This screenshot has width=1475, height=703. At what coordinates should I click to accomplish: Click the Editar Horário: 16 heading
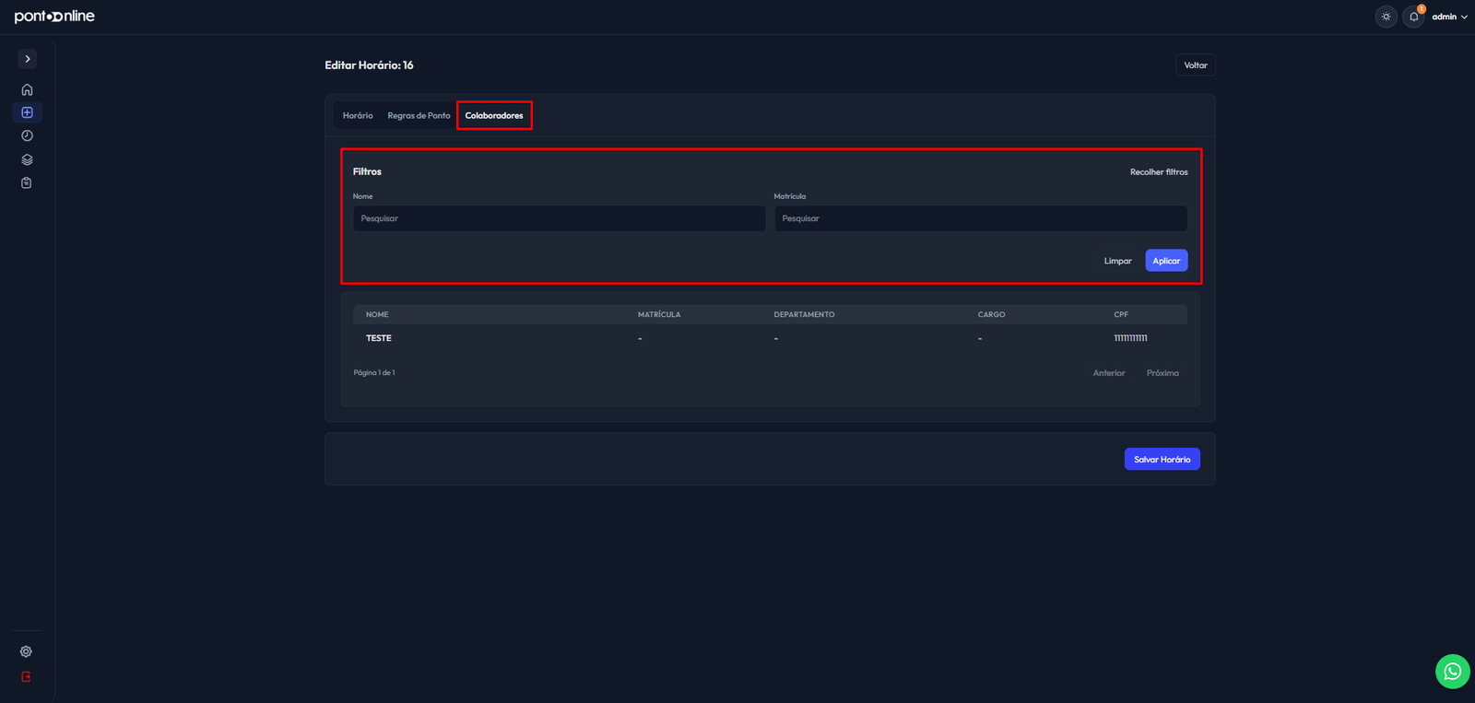click(x=369, y=65)
